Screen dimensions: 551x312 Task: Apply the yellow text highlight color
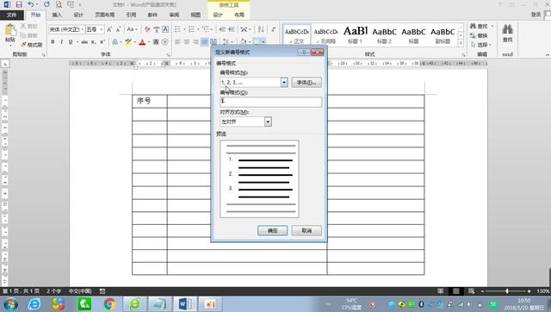click(x=128, y=42)
